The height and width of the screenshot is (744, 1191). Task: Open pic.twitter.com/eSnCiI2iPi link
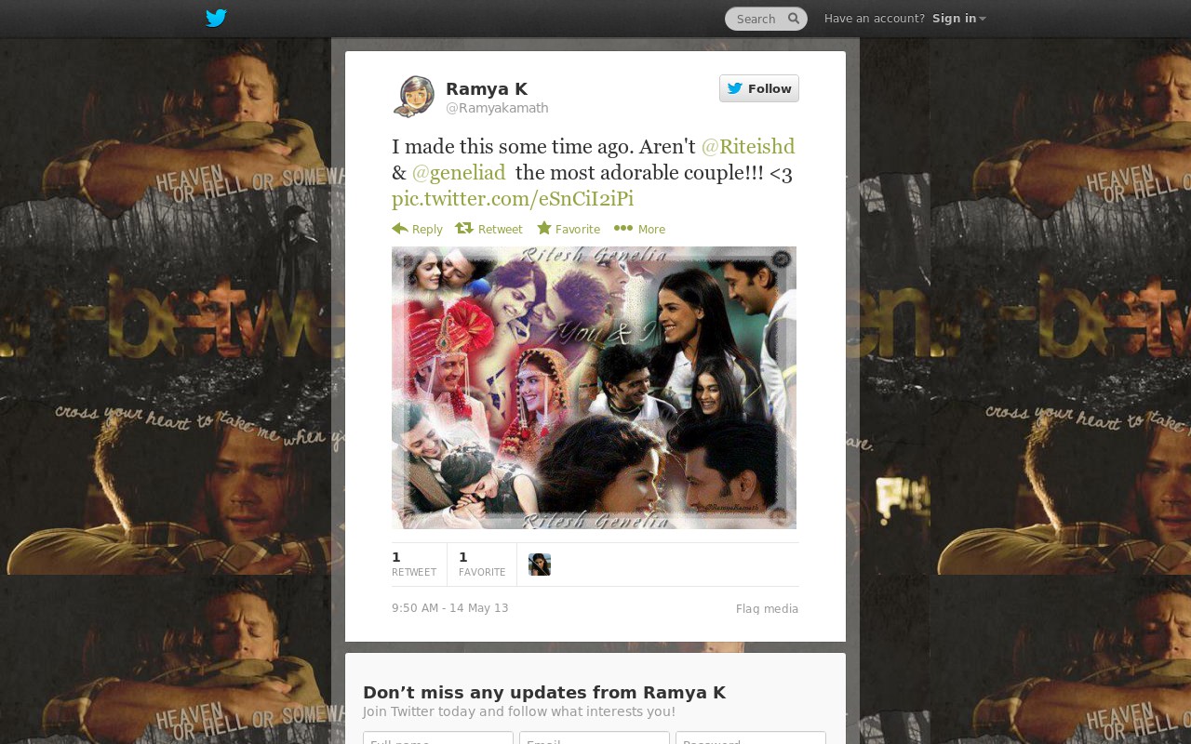coord(513,198)
